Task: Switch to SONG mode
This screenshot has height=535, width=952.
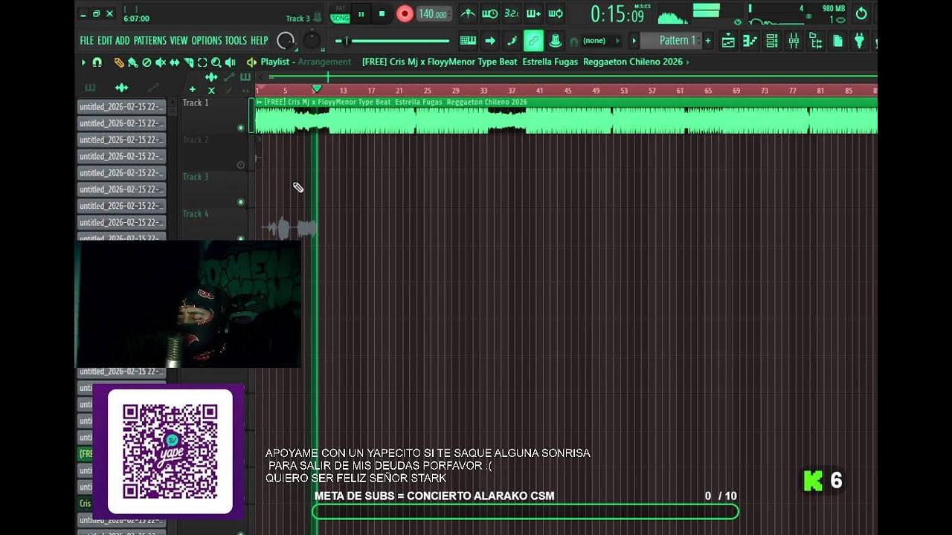Action: (340, 18)
